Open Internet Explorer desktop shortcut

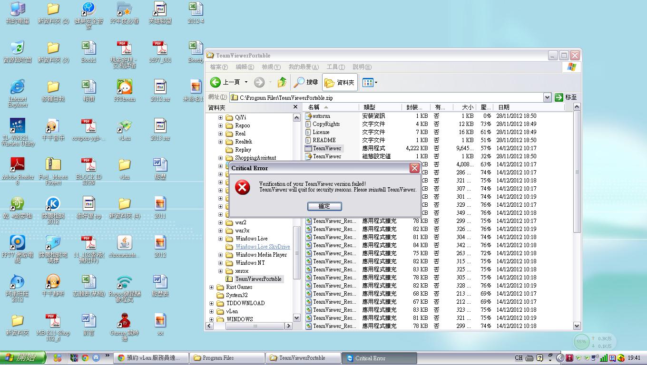coord(18,90)
